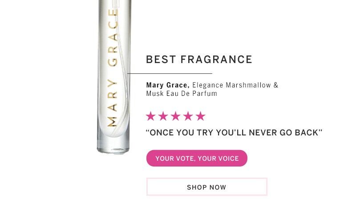340x206 pixels.
Task: Click the ONCE YOU TRY review quote
Action: 234,132
